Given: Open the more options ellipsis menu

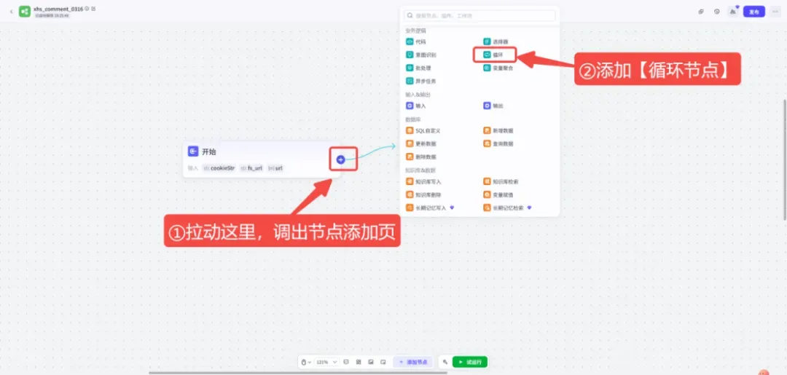Looking at the screenshot, I should coord(776,12).
